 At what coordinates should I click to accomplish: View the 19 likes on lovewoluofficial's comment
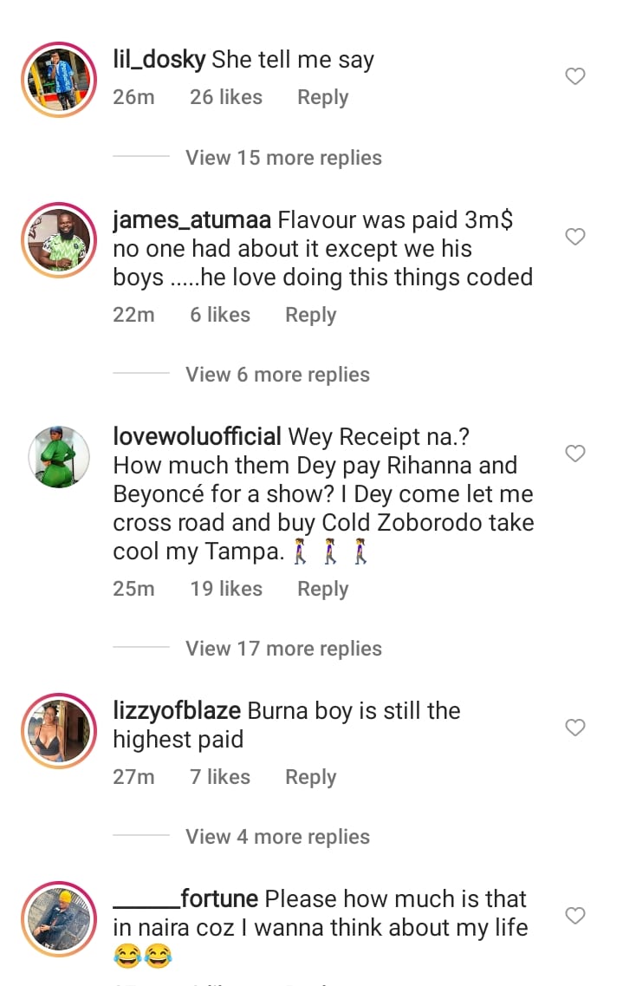click(226, 589)
